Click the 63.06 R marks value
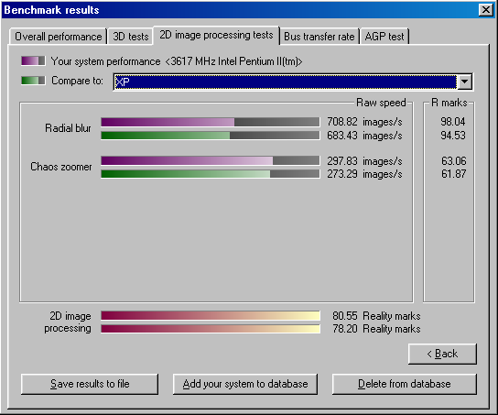498x415 pixels. point(453,161)
